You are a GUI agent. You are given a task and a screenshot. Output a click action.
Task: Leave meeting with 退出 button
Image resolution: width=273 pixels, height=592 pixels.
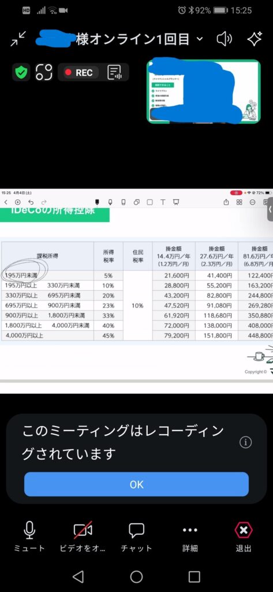(244, 537)
